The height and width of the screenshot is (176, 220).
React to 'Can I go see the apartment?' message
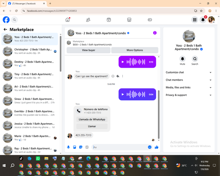113,76
